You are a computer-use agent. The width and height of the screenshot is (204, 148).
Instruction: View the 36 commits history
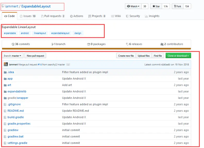[x=21, y=44]
